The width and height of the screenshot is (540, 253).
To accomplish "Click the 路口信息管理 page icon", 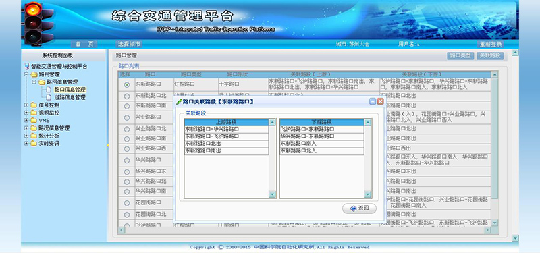I will [49, 90].
